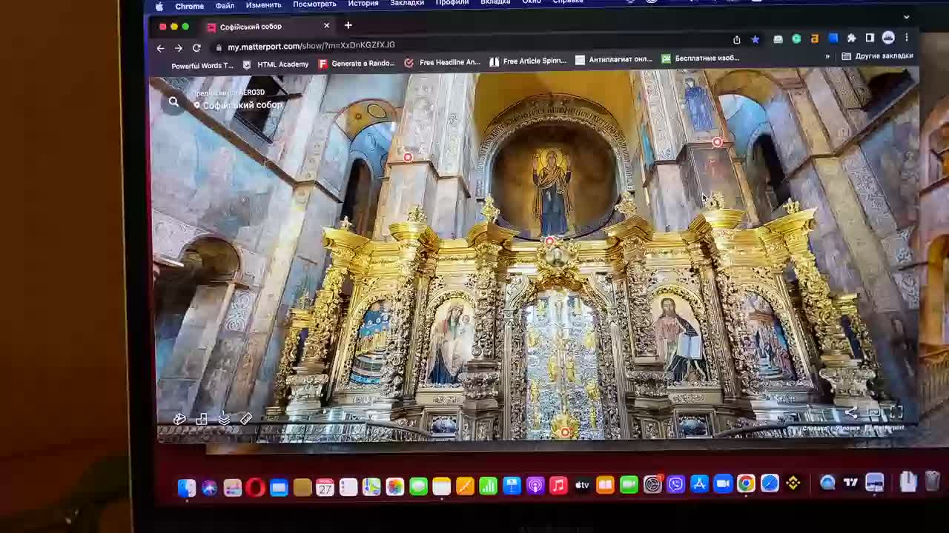This screenshot has width=949, height=533.
Task: Open the Антиплагиат онл... bookmark
Action: (x=614, y=59)
